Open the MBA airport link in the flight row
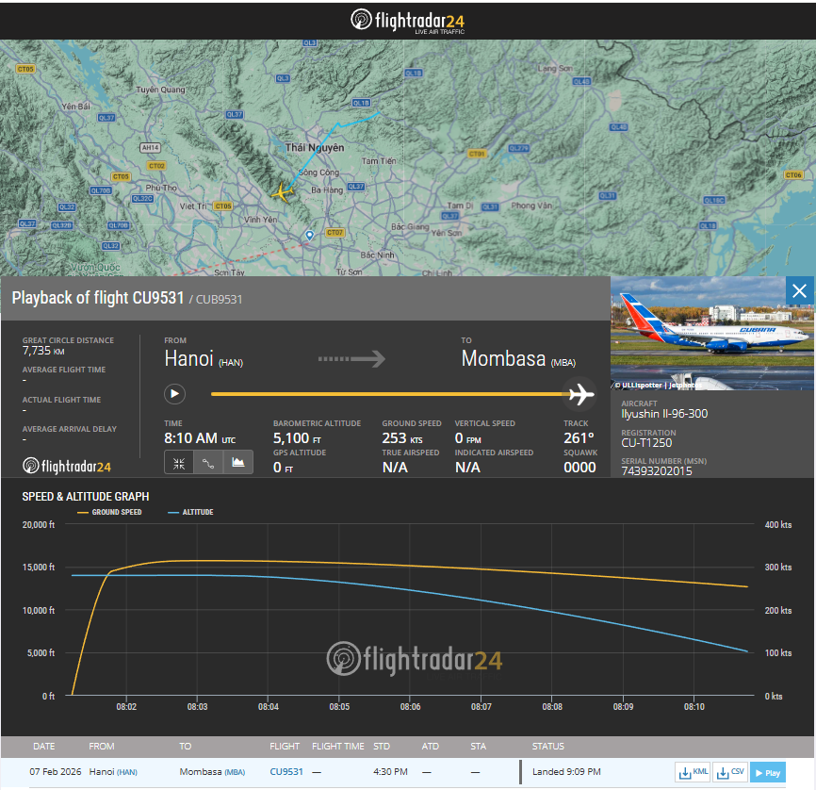 point(235,772)
